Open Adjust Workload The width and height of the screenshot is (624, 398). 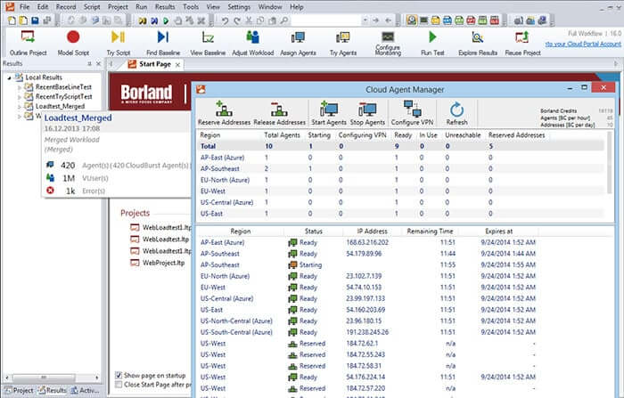click(252, 37)
